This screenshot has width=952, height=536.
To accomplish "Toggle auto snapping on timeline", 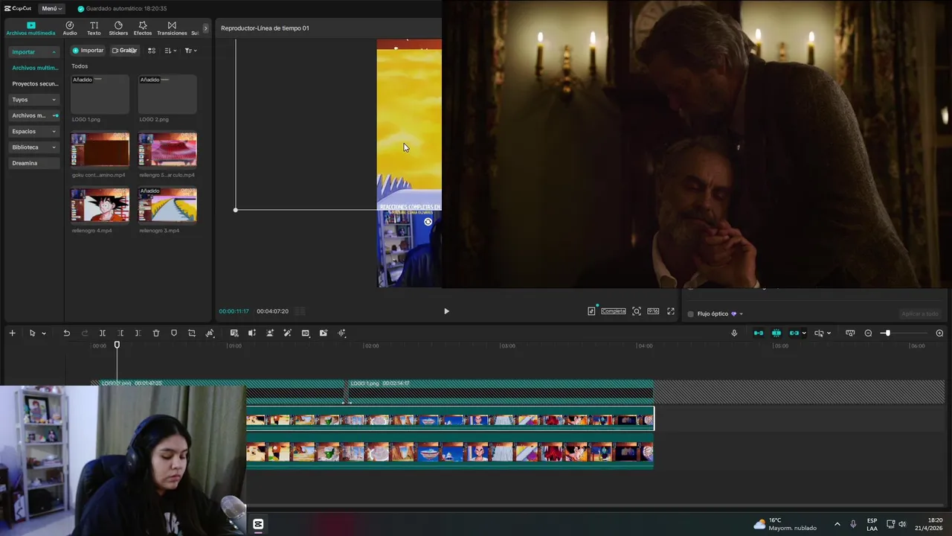I will click(776, 333).
